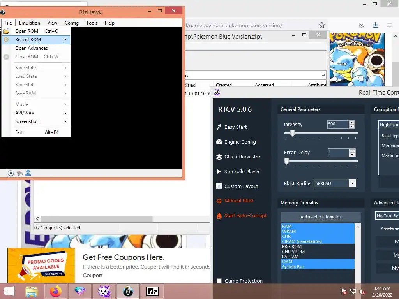
Task: Click Auto-select domains button
Action: 321,217
